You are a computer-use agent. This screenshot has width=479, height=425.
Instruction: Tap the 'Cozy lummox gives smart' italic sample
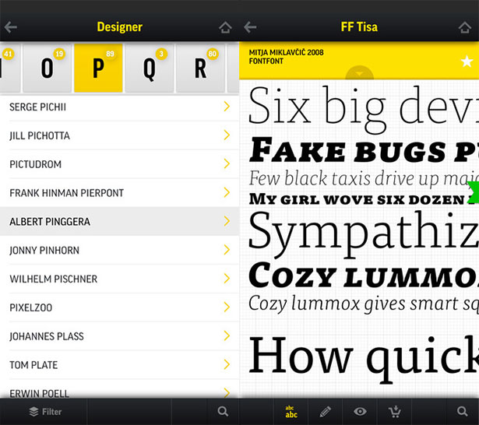point(364,304)
